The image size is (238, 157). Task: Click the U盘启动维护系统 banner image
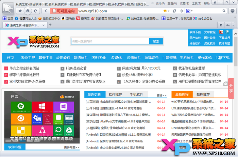click(42, 117)
